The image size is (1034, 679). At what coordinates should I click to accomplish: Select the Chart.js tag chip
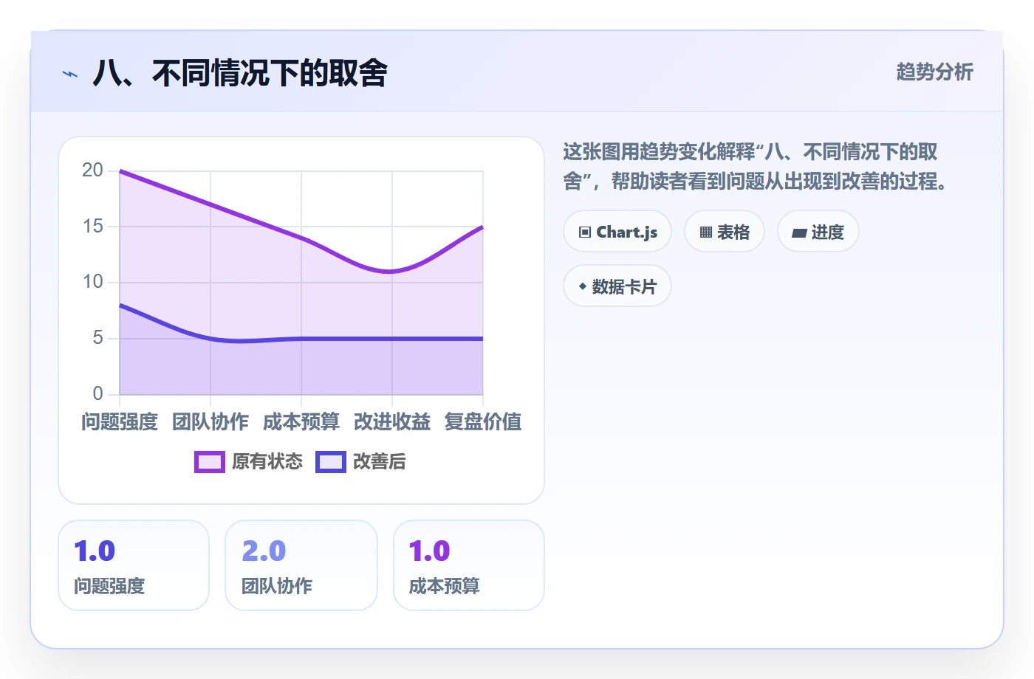click(x=617, y=232)
